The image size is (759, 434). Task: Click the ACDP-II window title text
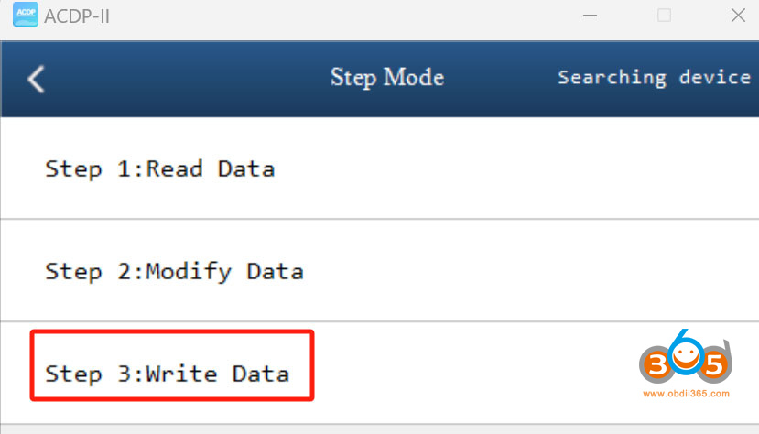click(78, 16)
